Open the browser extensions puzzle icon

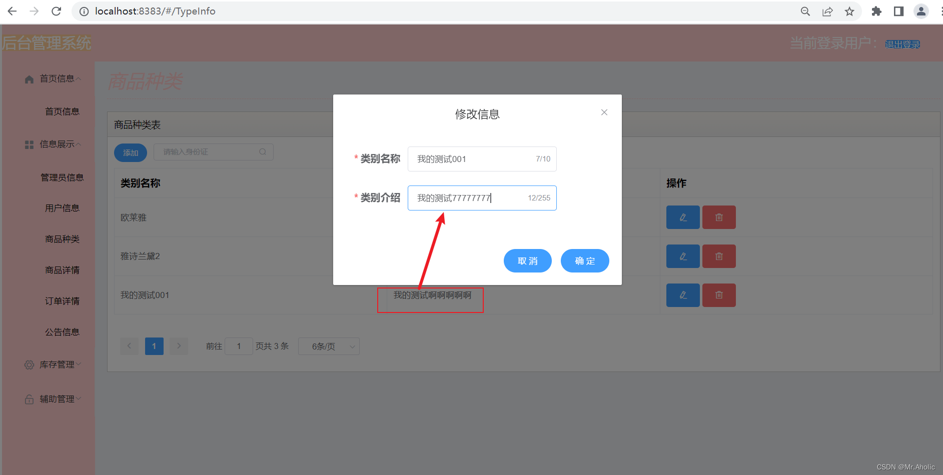(876, 11)
